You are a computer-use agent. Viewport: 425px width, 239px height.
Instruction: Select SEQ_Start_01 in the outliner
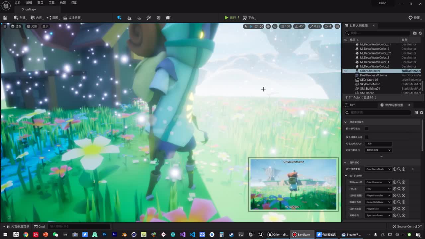tap(369, 80)
